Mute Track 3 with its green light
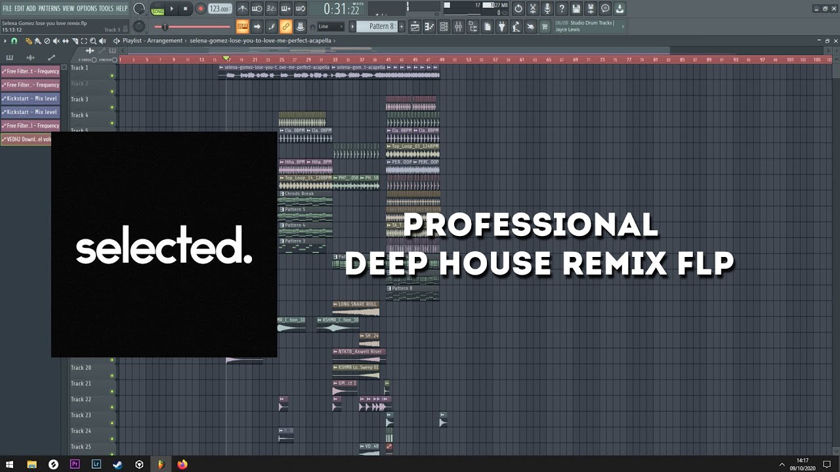This screenshot has width=840, height=472. tap(112, 107)
